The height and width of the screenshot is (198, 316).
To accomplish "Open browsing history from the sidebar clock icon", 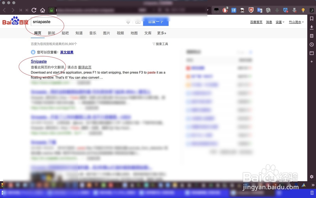I will click(312, 44).
